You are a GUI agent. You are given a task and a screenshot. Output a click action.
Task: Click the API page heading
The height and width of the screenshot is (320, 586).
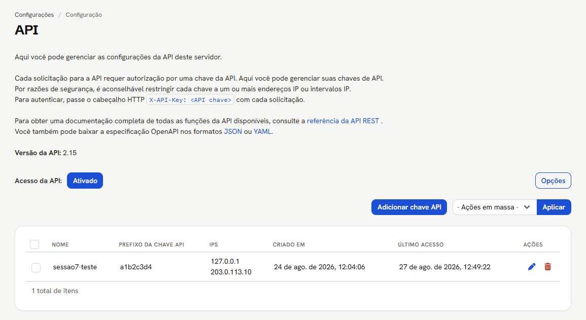(x=26, y=30)
